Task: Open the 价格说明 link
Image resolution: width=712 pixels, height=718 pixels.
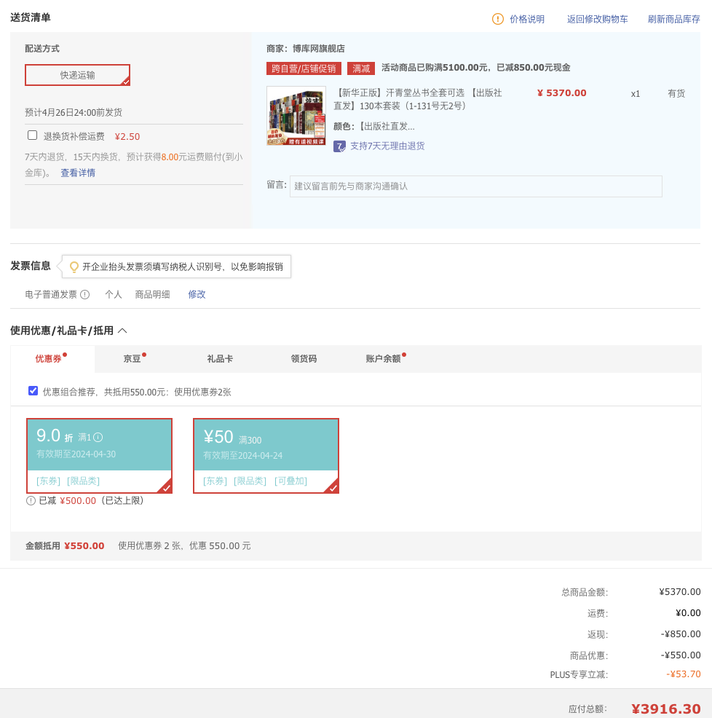Action: point(527,19)
